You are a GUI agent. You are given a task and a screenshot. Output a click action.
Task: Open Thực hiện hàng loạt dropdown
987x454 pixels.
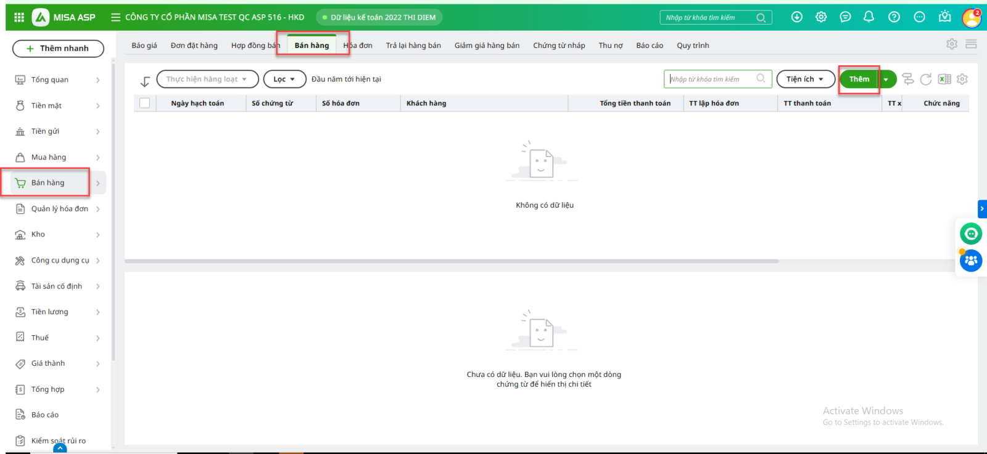207,79
